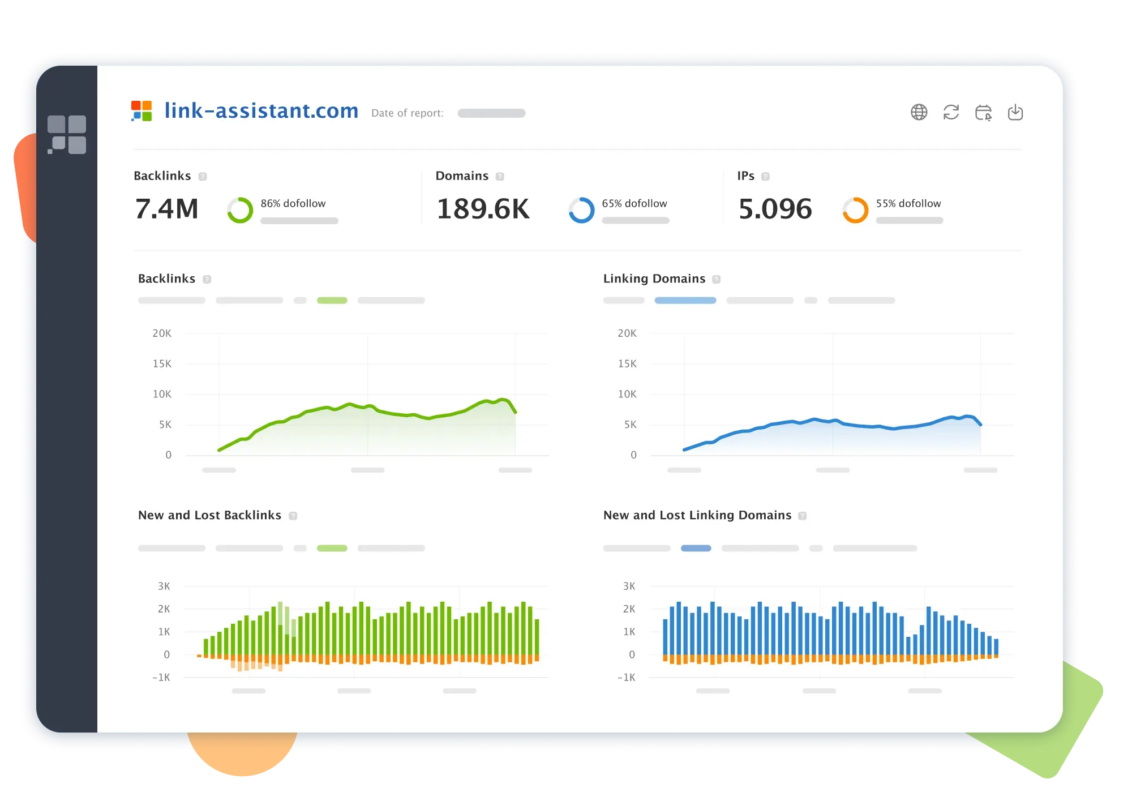Click the orange 55% dofollow ring

tap(855, 210)
